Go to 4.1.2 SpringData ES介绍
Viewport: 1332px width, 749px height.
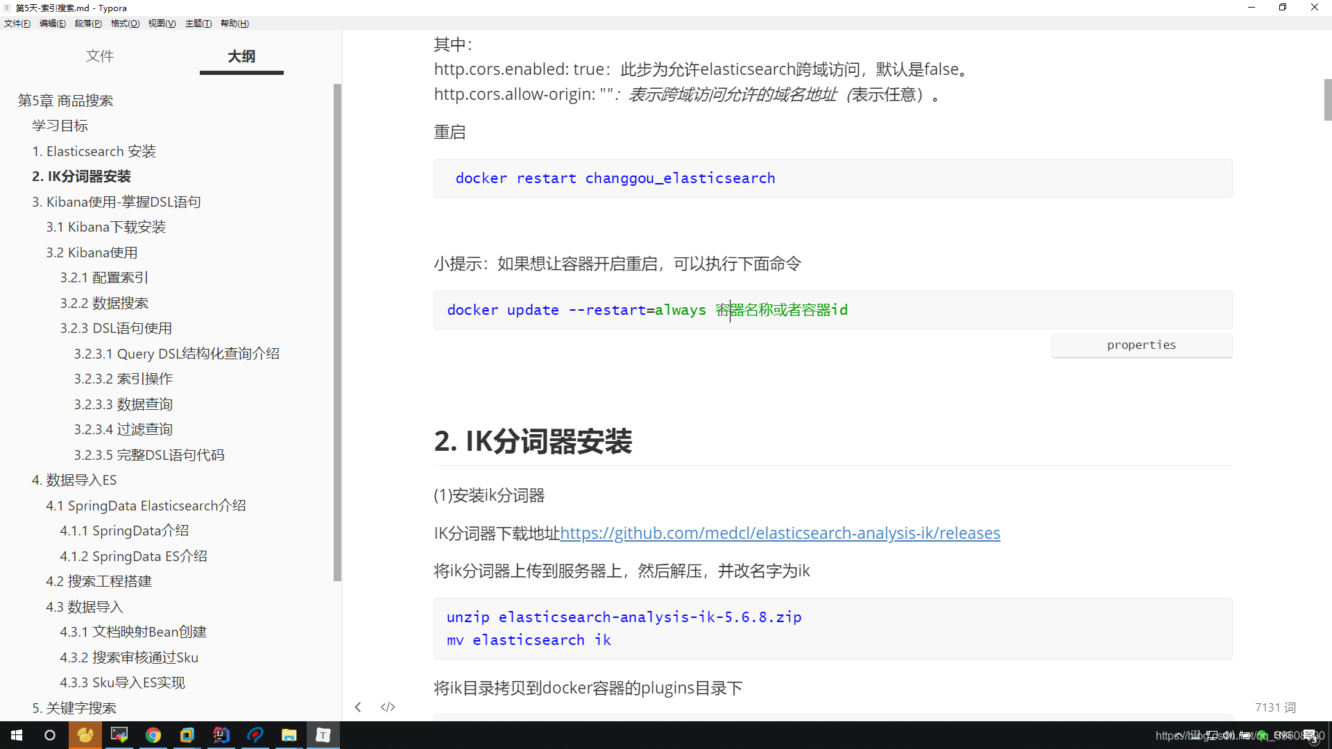133,556
